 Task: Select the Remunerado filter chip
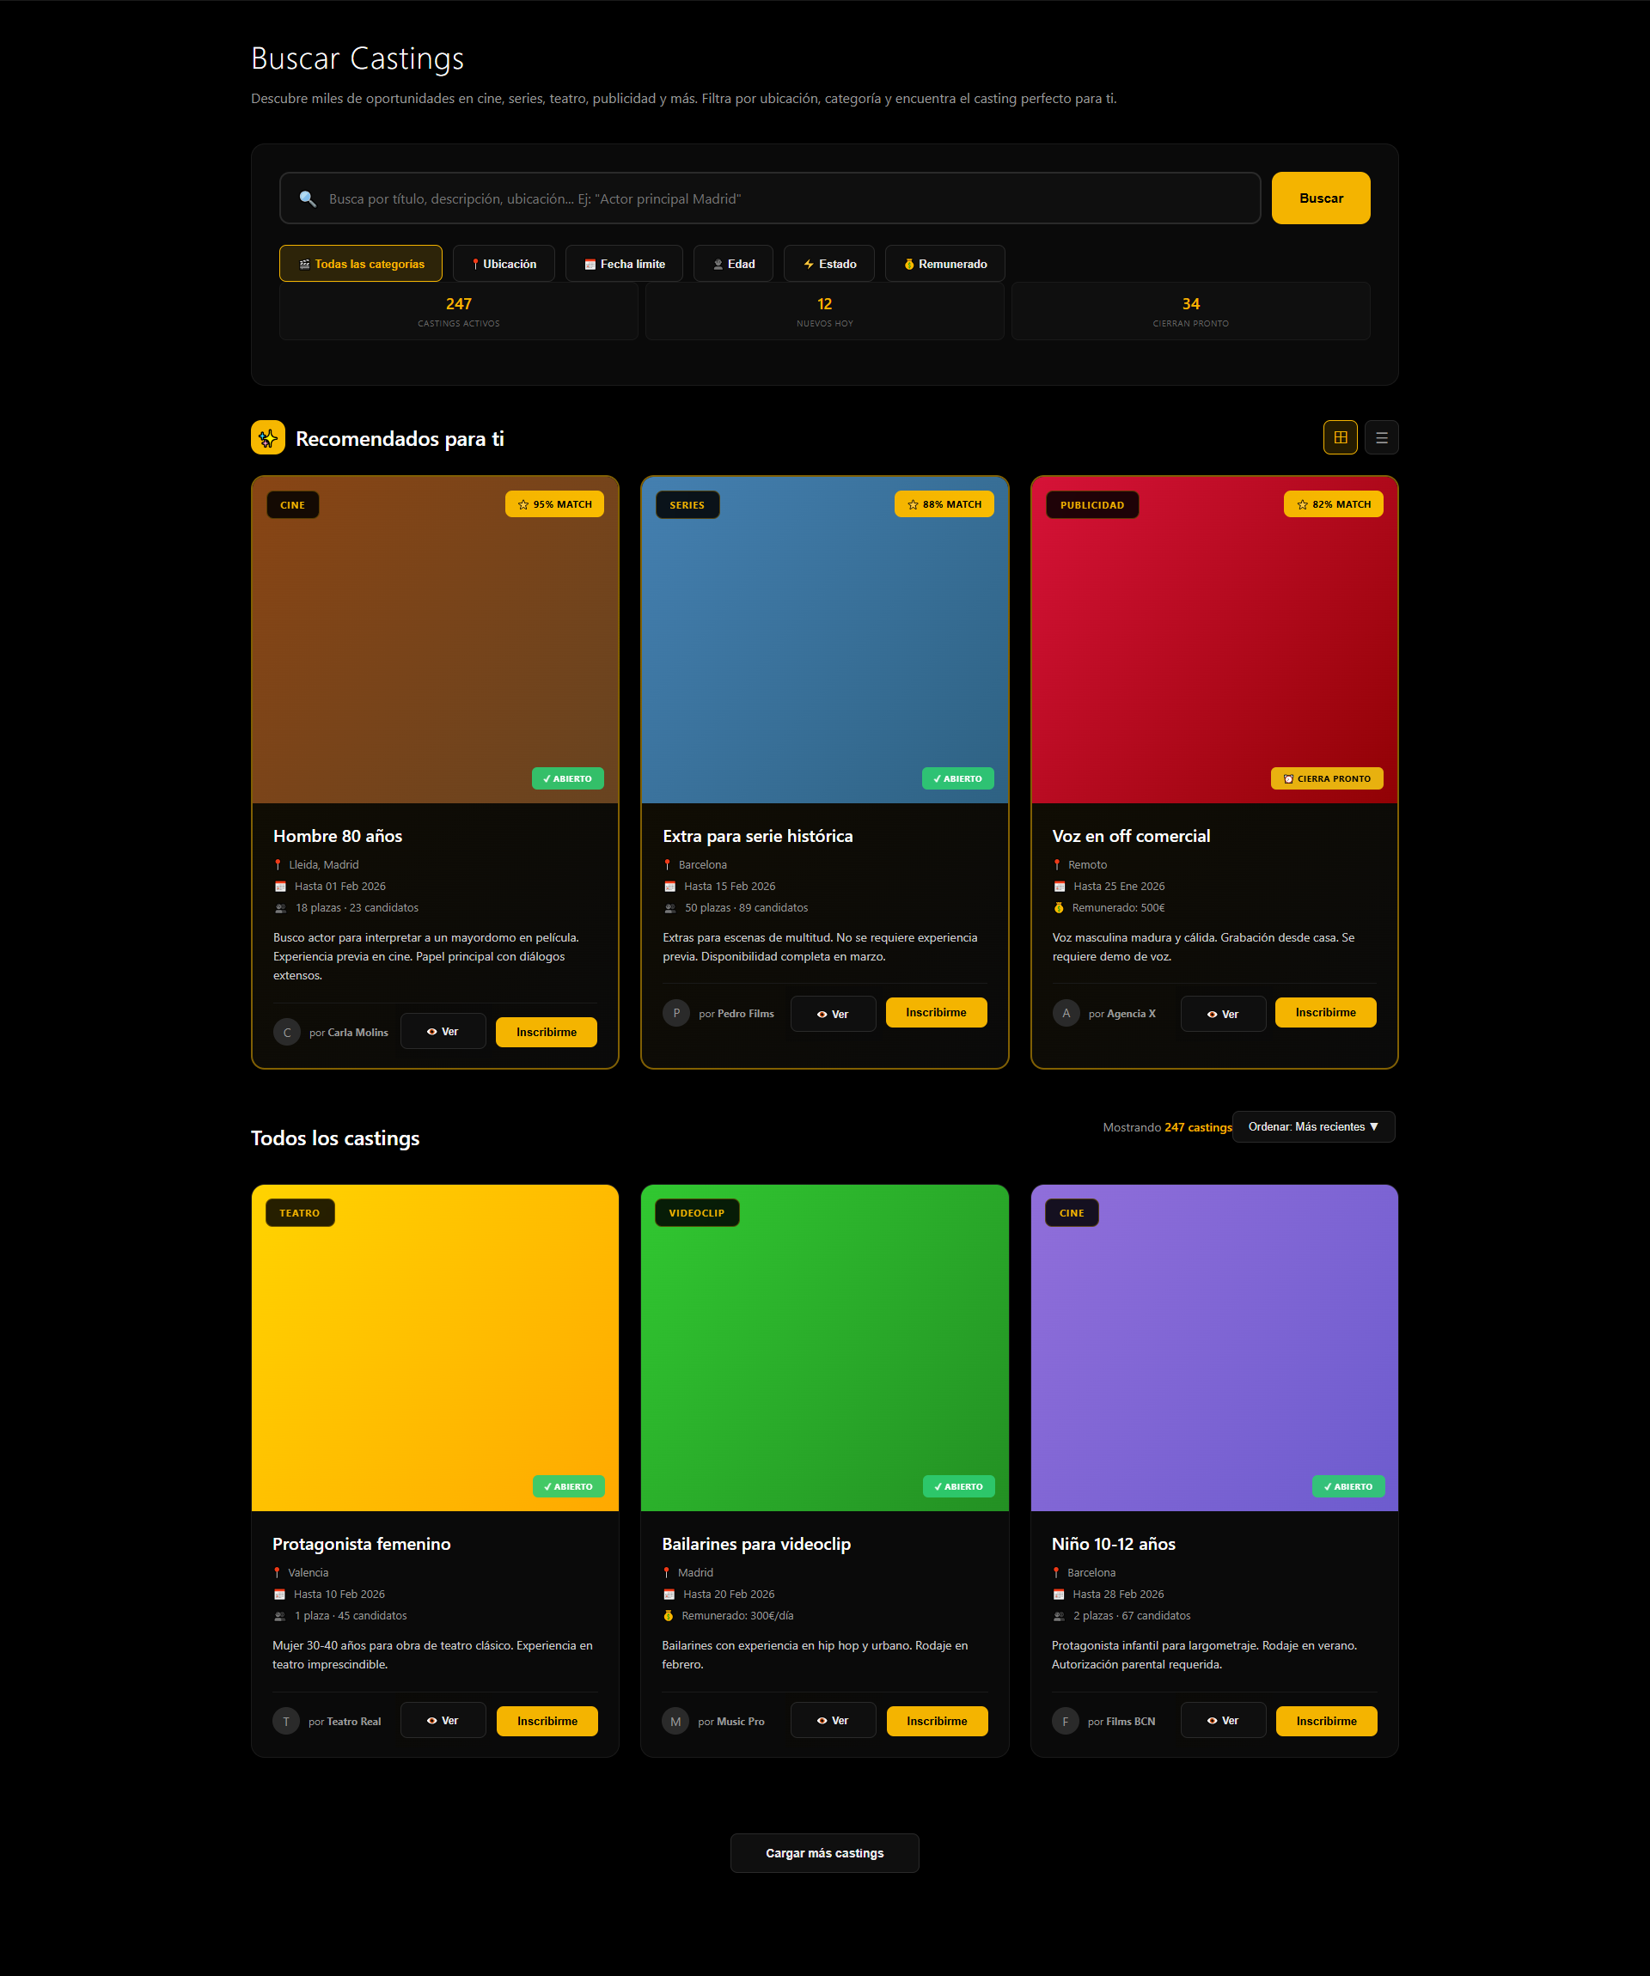(x=944, y=265)
